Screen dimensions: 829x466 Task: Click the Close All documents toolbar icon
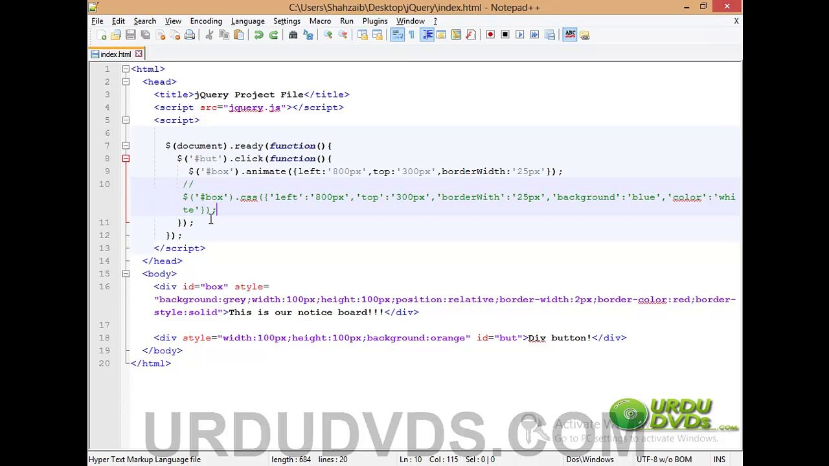(x=174, y=35)
